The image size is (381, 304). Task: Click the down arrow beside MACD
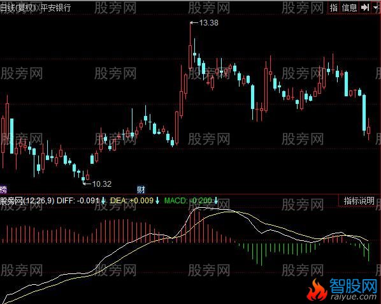pyautogui.click(x=215, y=201)
